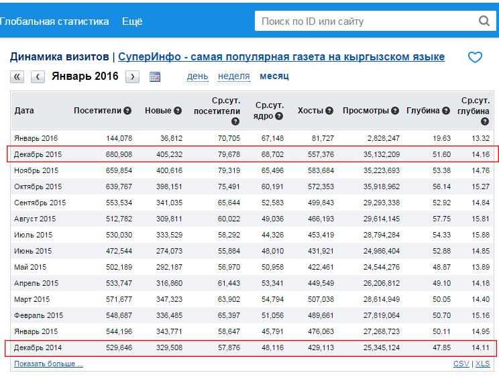Switch view to неделя
499x379 pixels.
click(234, 76)
